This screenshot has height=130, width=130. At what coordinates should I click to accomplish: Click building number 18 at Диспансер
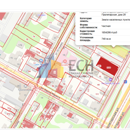pos(64,55)
